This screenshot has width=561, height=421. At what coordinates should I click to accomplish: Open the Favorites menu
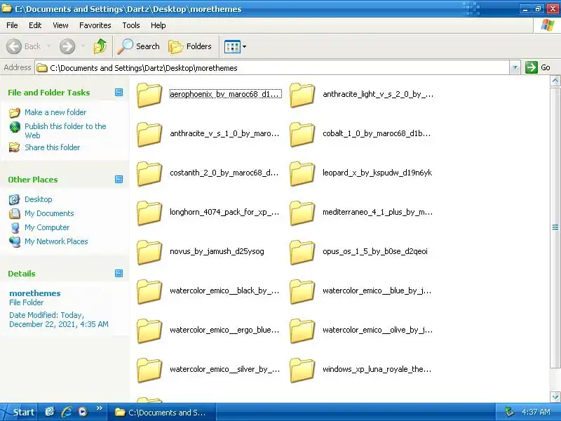pos(95,25)
